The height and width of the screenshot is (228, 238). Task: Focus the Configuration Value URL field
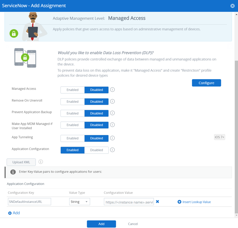129,202
